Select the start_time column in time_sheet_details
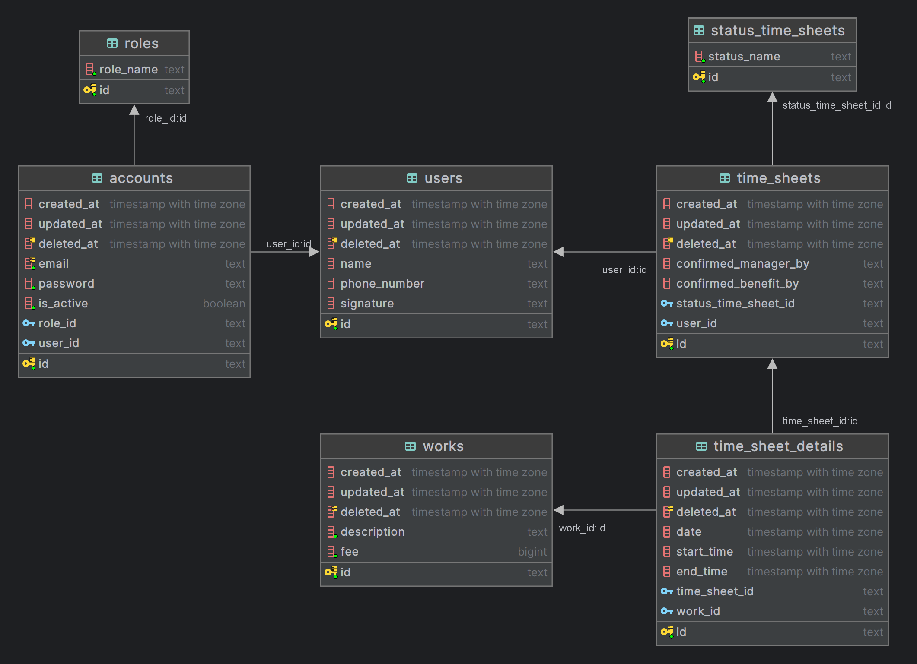Image resolution: width=917 pixels, height=664 pixels. [x=704, y=552]
